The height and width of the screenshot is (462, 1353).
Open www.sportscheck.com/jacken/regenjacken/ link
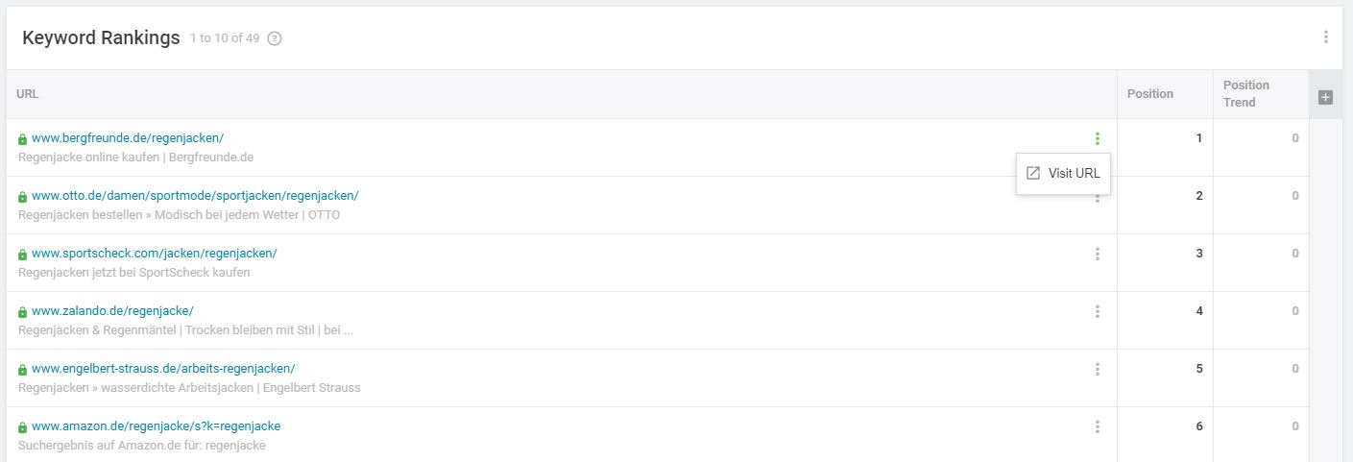[155, 254]
